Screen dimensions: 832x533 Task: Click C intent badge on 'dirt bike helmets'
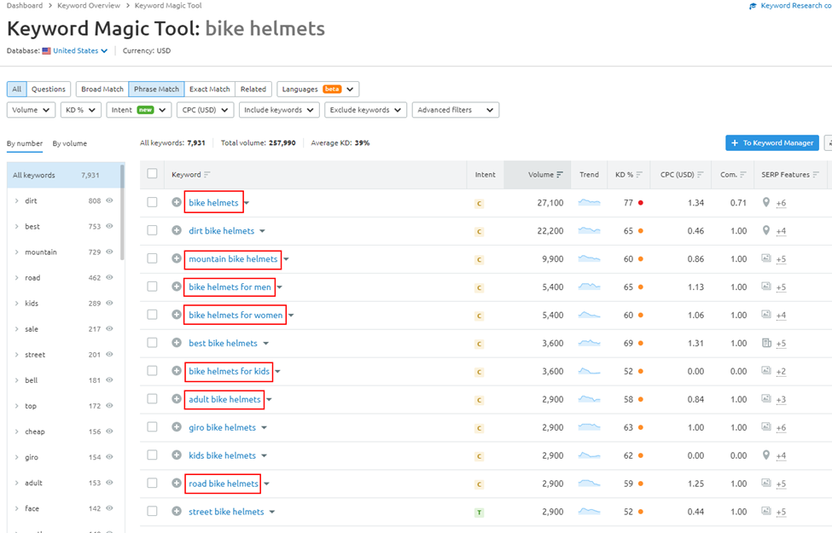point(479,231)
